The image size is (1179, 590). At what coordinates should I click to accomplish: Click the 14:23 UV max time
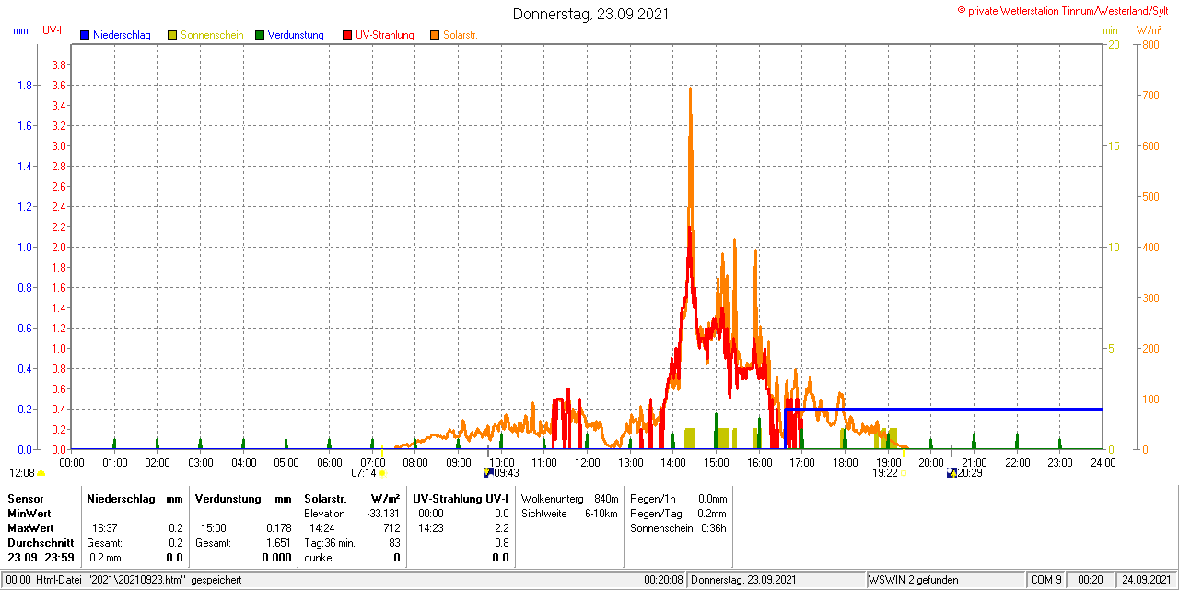(x=430, y=528)
